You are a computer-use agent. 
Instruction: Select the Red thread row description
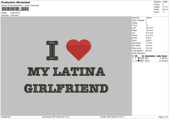(146, 58)
